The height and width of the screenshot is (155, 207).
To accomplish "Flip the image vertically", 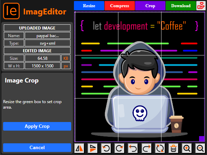I will 93,148.
